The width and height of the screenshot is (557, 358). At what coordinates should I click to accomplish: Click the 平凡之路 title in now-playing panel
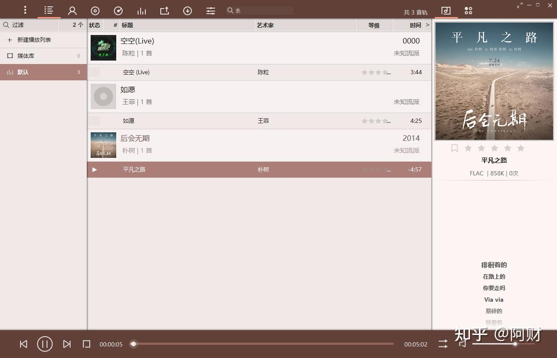(494, 160)
